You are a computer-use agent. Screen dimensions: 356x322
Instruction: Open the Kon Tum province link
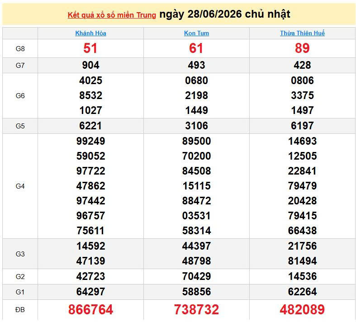[x=196, y=33]
